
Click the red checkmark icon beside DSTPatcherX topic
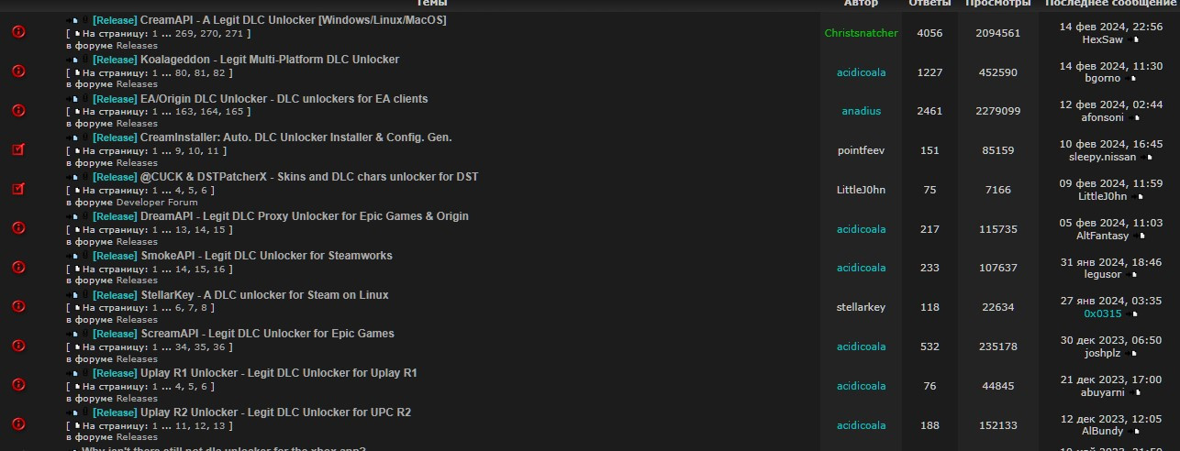tap(18, 189)
